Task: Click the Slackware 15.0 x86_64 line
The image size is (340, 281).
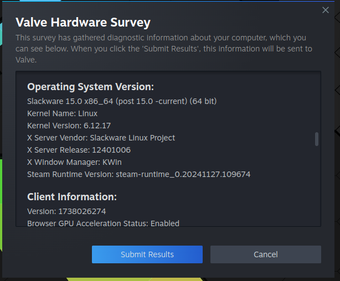Action: click(x=122, y=101)
